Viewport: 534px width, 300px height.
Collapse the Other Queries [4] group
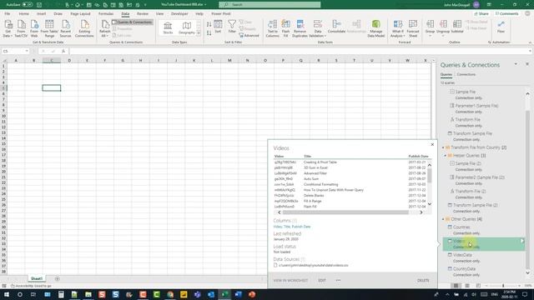[443, 219]
